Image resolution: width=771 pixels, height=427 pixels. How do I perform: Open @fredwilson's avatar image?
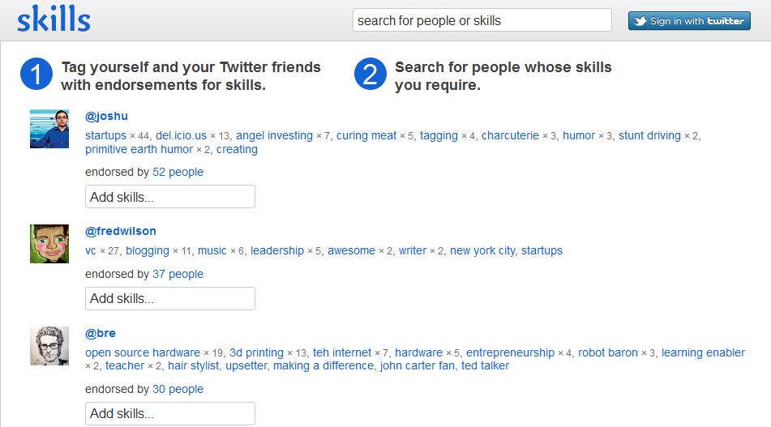(49, 244)
